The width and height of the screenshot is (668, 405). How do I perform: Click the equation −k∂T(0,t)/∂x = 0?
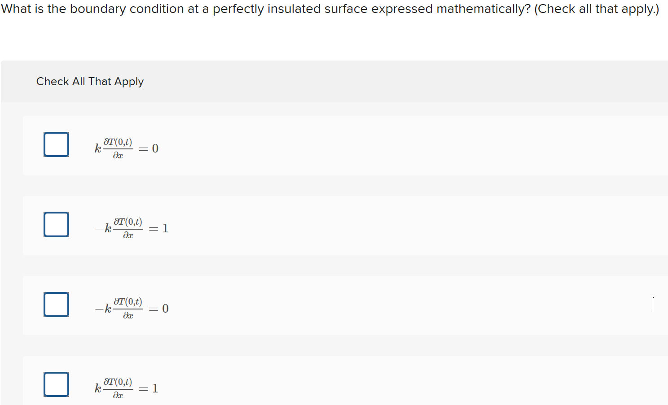click(x=132, y=308)
